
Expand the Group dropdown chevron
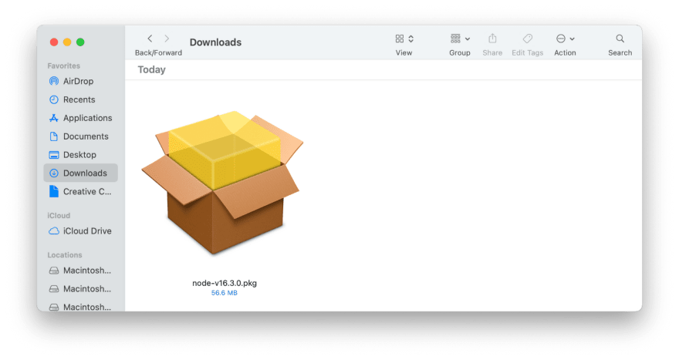(468, 39)
